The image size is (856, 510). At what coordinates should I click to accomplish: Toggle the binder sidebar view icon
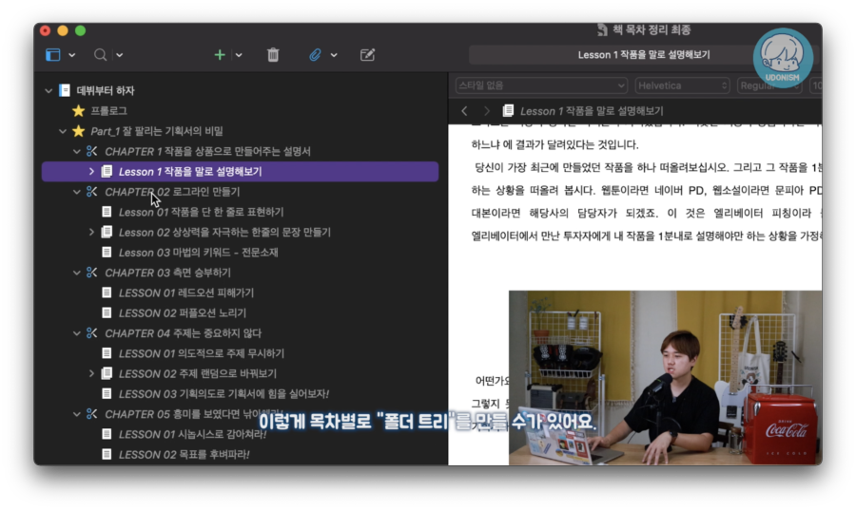click(x=53, y=55)
